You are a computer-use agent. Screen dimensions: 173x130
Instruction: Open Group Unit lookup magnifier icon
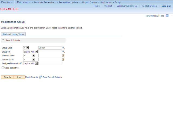click(63, 48)
